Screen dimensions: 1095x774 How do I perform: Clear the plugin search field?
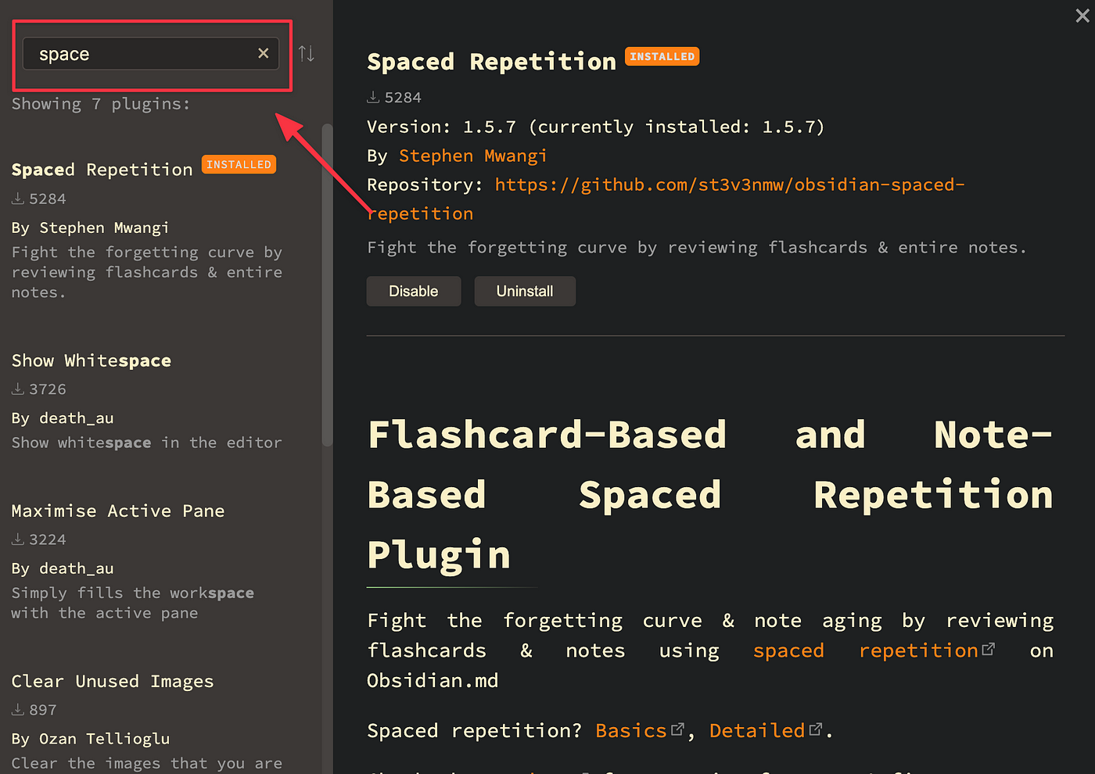click(x=264, y=53)
